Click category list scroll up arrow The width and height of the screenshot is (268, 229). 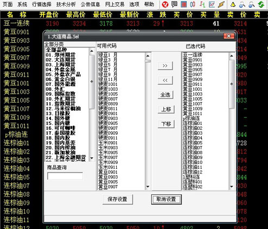click(x=92, y=51)
